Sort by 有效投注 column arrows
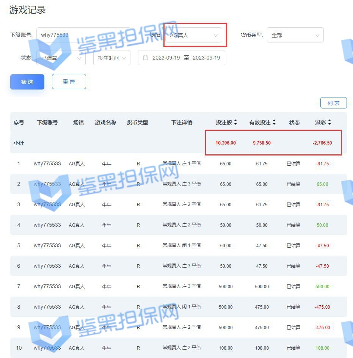The width and height of the screenshot is (353, 358). point(274,122)
